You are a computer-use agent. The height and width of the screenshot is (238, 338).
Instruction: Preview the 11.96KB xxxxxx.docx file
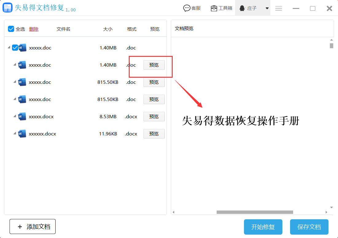154,134
